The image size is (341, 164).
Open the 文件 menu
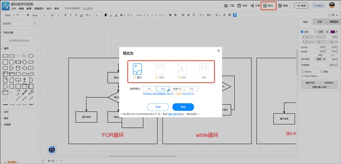click(14, 9)
